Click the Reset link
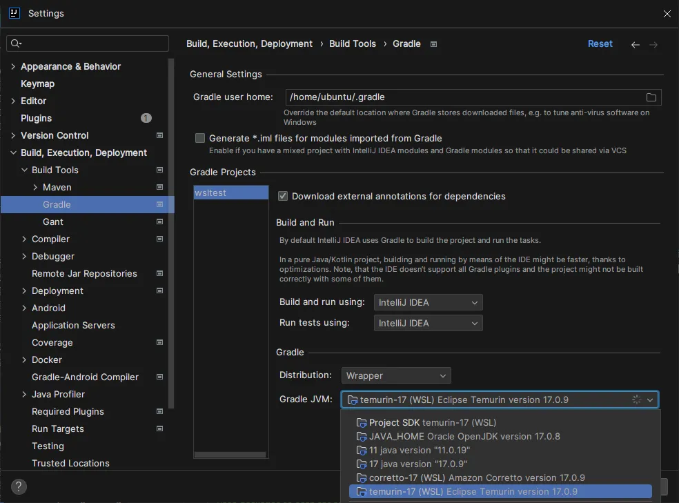The image size is (679, 503). [x=600, y=43]
